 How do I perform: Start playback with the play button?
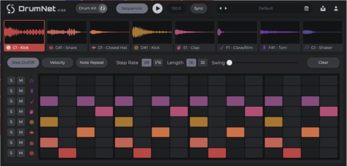pos(157,9)
